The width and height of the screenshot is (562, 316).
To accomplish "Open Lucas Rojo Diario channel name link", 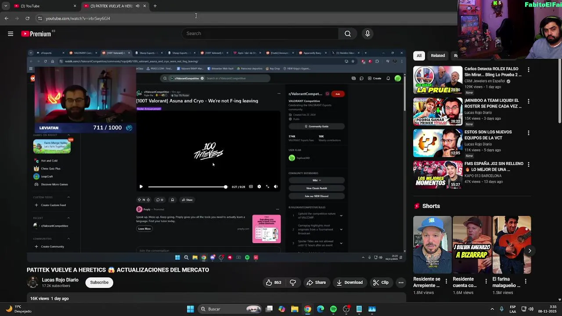I will tap(60, 280).
